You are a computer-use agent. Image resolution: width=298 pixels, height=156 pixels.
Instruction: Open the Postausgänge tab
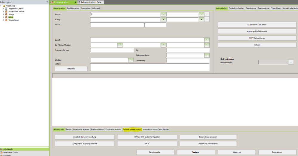pos(263,8)
